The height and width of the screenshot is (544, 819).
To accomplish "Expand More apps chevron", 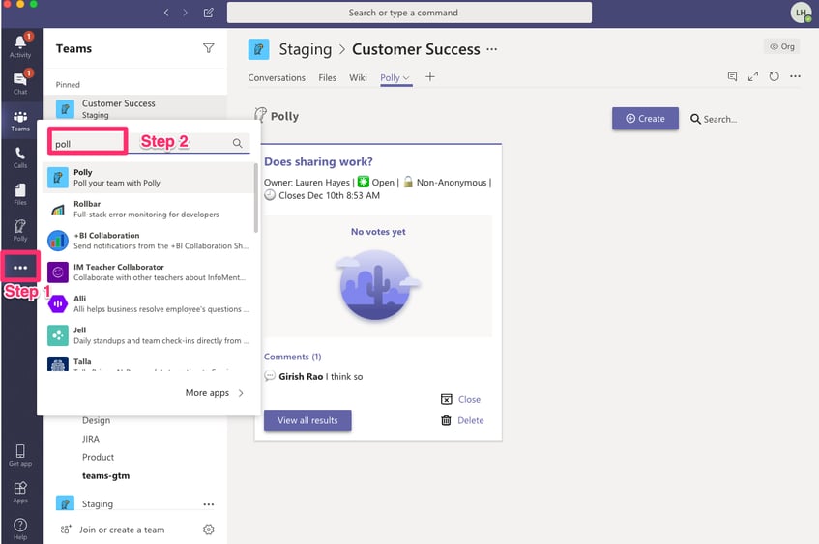I will click(241, 393).
